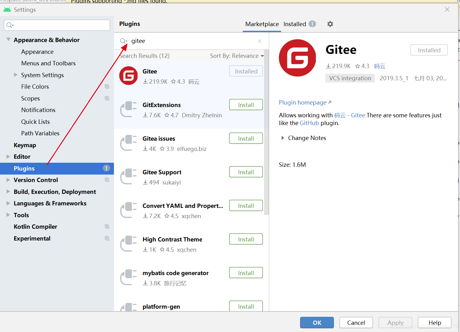The width and height of the screenshot is (460, 332).
Task: Click project-level icon beside Kotlin Compiler
Action: coord(107,227)
